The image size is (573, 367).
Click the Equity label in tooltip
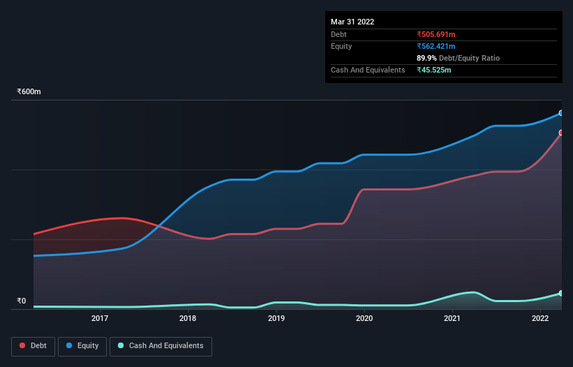pyautogui.click(x=341, y=46)
